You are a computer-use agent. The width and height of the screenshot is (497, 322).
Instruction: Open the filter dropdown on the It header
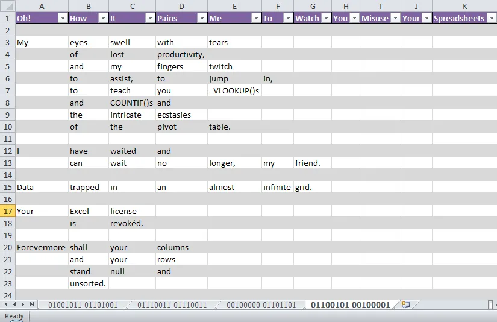point(150,18)
